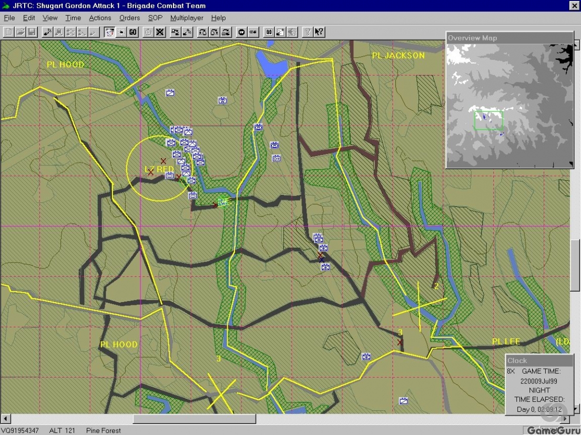Image resolution: width=581 pixels, height=435 pixels.
Task: Open the View menu
Action: coord(50,18)
